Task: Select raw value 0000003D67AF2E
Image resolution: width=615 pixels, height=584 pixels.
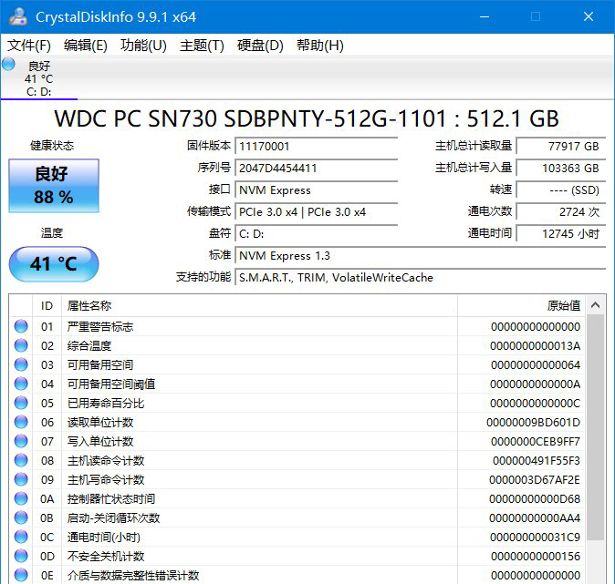Action: coord(535,480)
